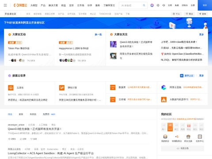
Task: Click 上车吧，1000+claw article link
Action: point(179,42)
